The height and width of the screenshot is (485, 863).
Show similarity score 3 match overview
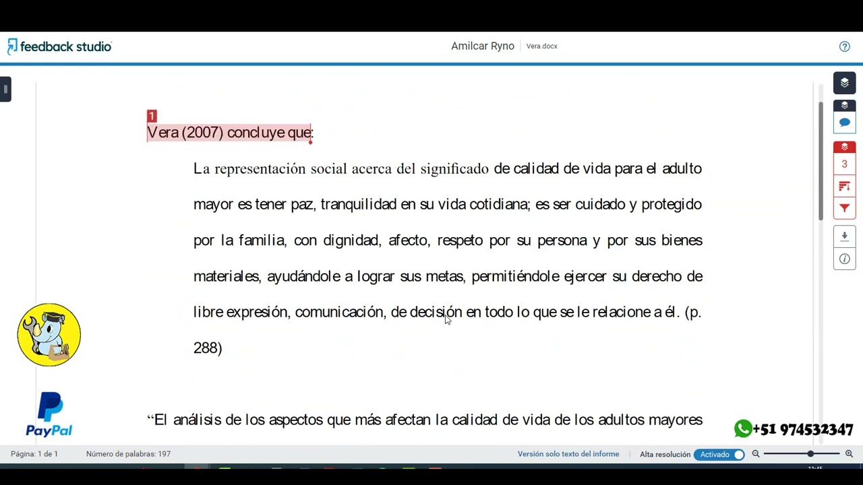coord(844,164)
